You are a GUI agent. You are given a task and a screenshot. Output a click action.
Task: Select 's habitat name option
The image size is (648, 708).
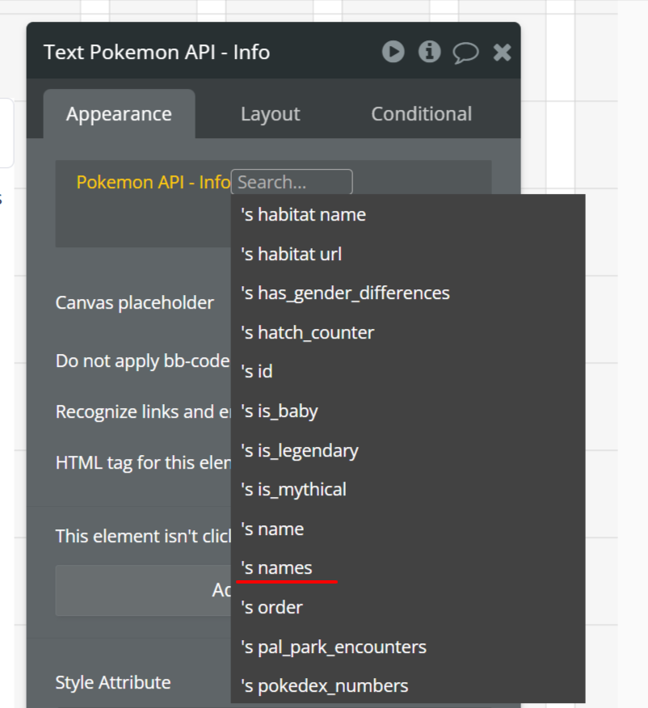(x=408, y=214)
